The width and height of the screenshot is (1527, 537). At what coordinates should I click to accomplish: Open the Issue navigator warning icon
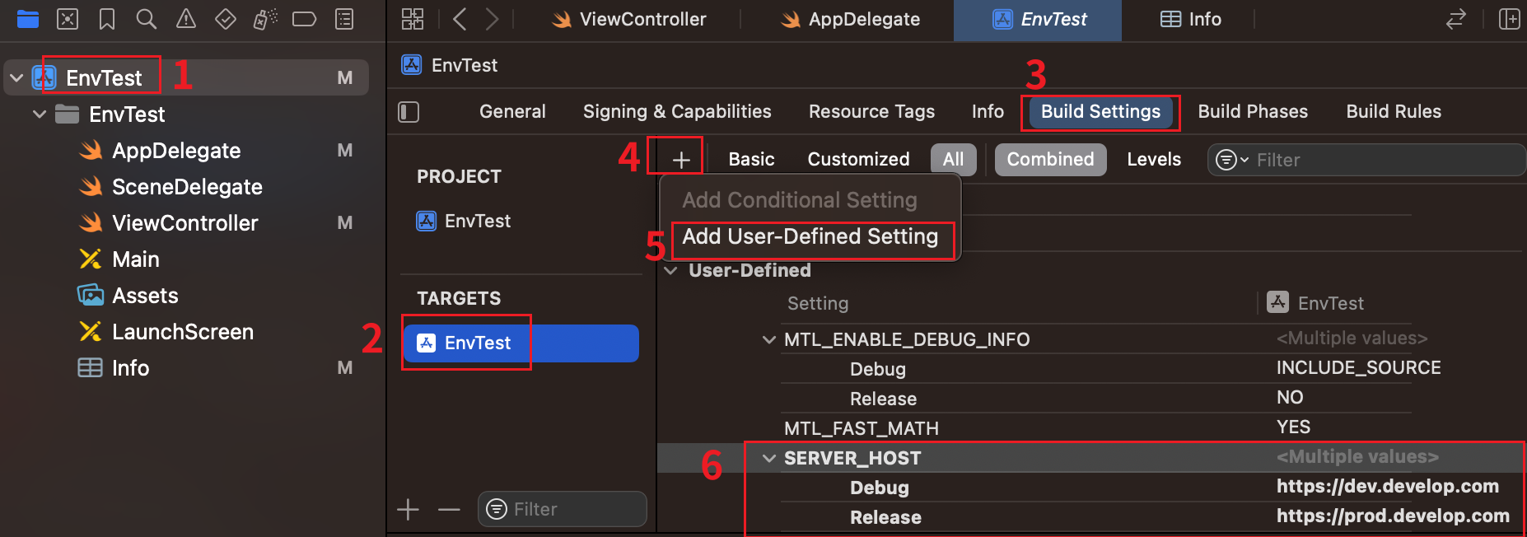click(186, 19)
